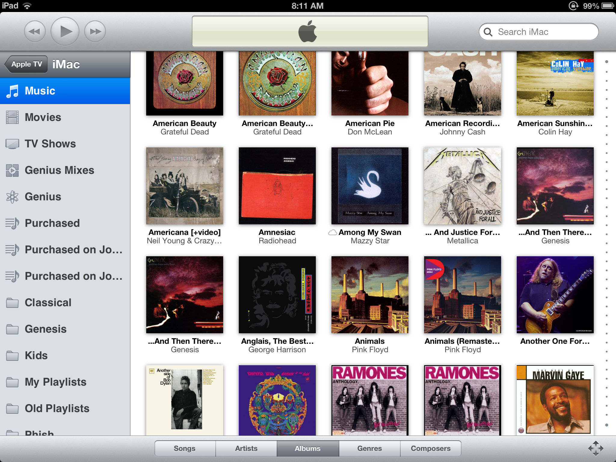Select the Artists tab

click(245, 448)
